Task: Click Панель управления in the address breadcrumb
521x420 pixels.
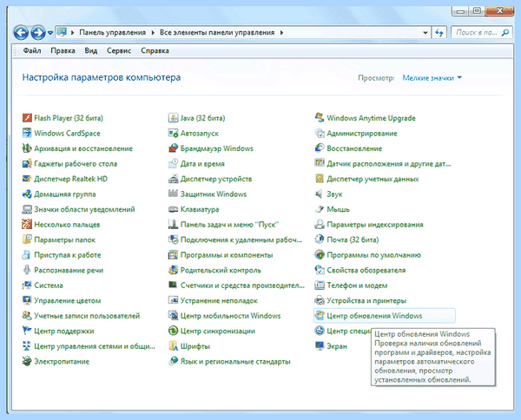Action: point(112,32)
